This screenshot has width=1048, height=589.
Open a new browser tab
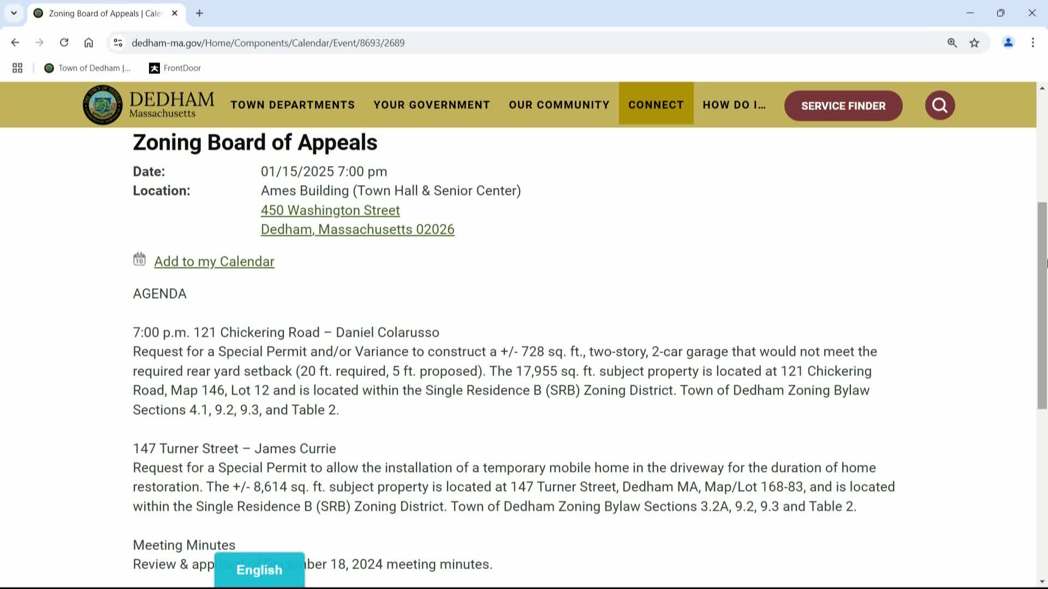[x=199, y=13]
